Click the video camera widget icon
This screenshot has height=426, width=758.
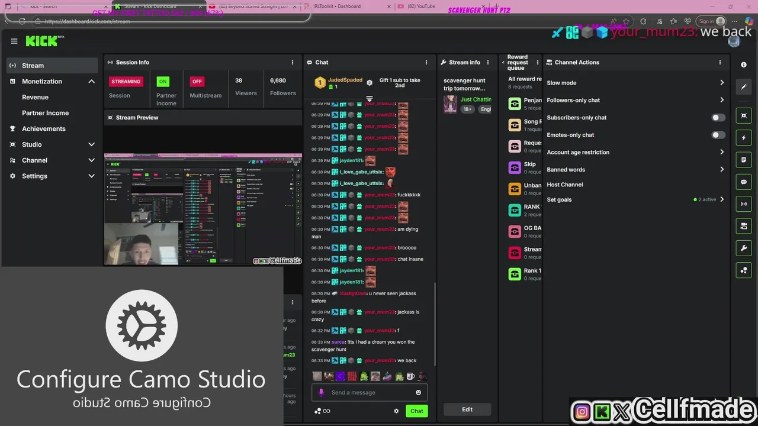pyautogui.click(x=744, y=226)
